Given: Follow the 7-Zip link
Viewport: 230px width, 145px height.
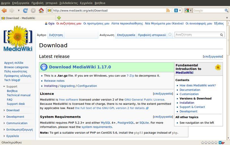Looking at the screenshot, I should (x=130, y=76).
